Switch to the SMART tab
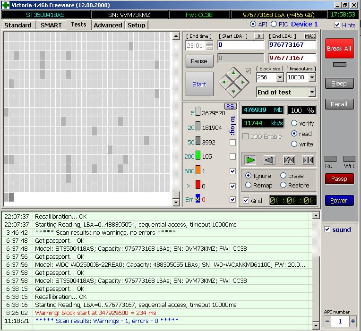Image resolution: width=361 pixels, height=331 pixels. click(x=51, y=25)
